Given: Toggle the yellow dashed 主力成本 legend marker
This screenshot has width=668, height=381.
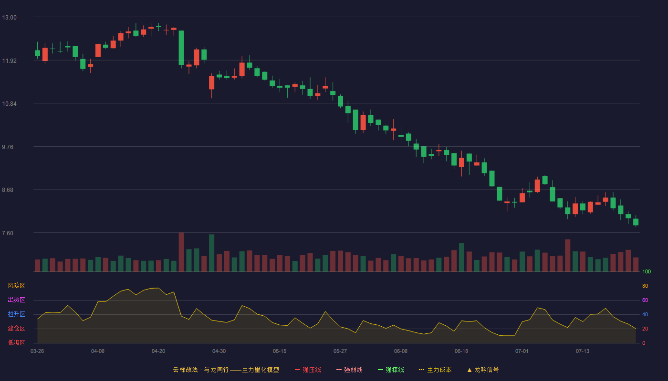Looking at the screenshot, I should (x=422, y=370).
